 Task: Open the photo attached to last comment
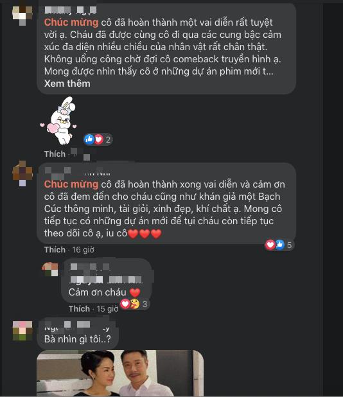[120, 373]
